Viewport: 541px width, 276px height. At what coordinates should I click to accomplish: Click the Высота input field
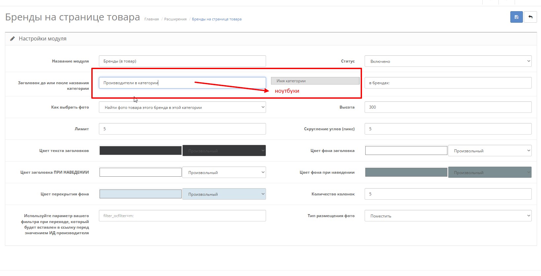pyautogui.click(x=448, y=107)
